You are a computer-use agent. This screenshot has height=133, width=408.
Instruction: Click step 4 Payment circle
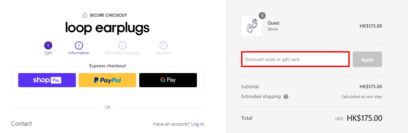coord(163,45)
